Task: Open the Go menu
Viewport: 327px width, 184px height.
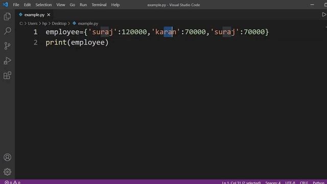Action: pos(73,5)
